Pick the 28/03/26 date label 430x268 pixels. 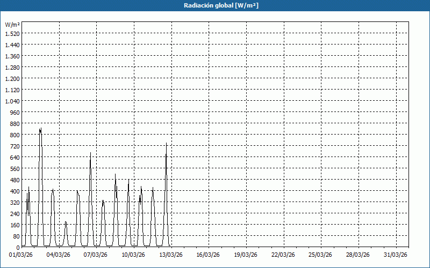pyautogui.click(x=359, y=255)
